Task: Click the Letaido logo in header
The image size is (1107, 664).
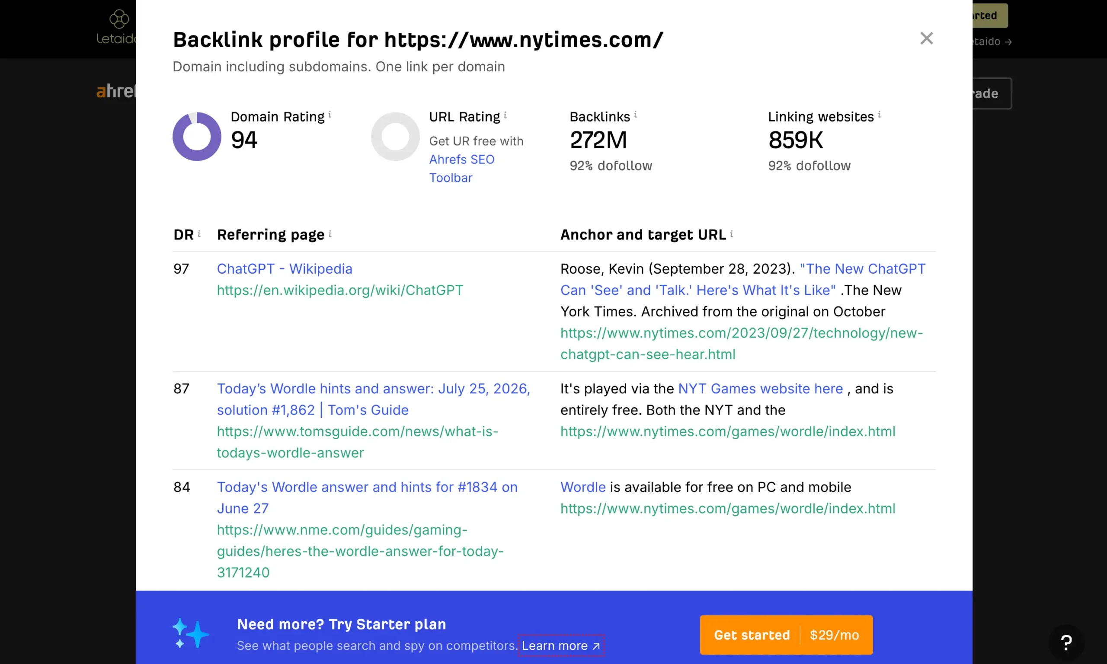Action: (x=116, y=27)
